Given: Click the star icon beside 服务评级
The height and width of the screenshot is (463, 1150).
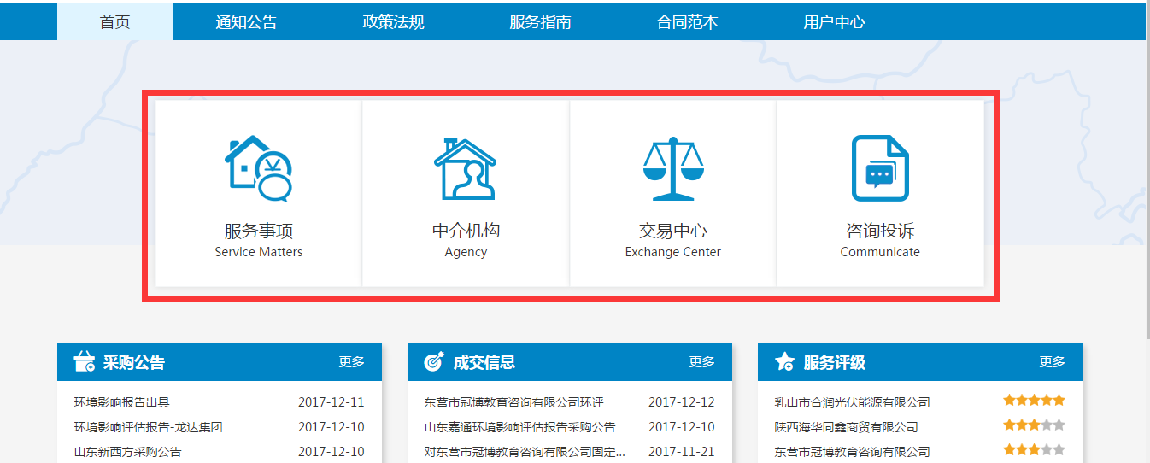Looking at the screenshot, I should tap(784, 362).
